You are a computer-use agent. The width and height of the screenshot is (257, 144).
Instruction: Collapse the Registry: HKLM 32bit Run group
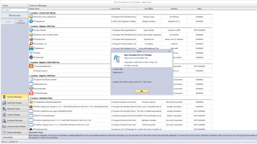click(x=30, y=62)
